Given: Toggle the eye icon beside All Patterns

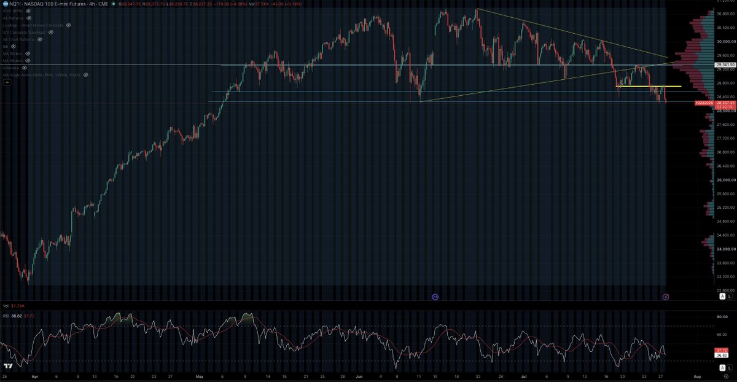Looking at the screenshot, I should [28, 18].
